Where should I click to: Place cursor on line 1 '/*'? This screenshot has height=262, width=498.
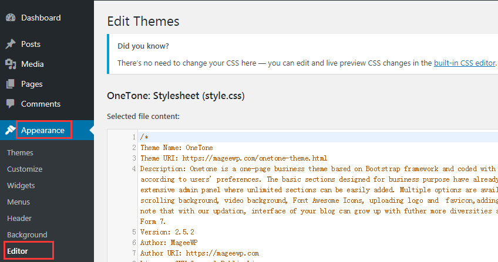[x=144, y=137]
